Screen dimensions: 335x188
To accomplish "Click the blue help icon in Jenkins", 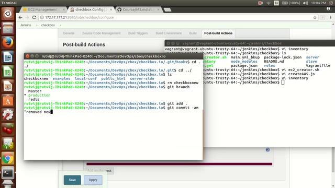I will [x=267, y=150].
